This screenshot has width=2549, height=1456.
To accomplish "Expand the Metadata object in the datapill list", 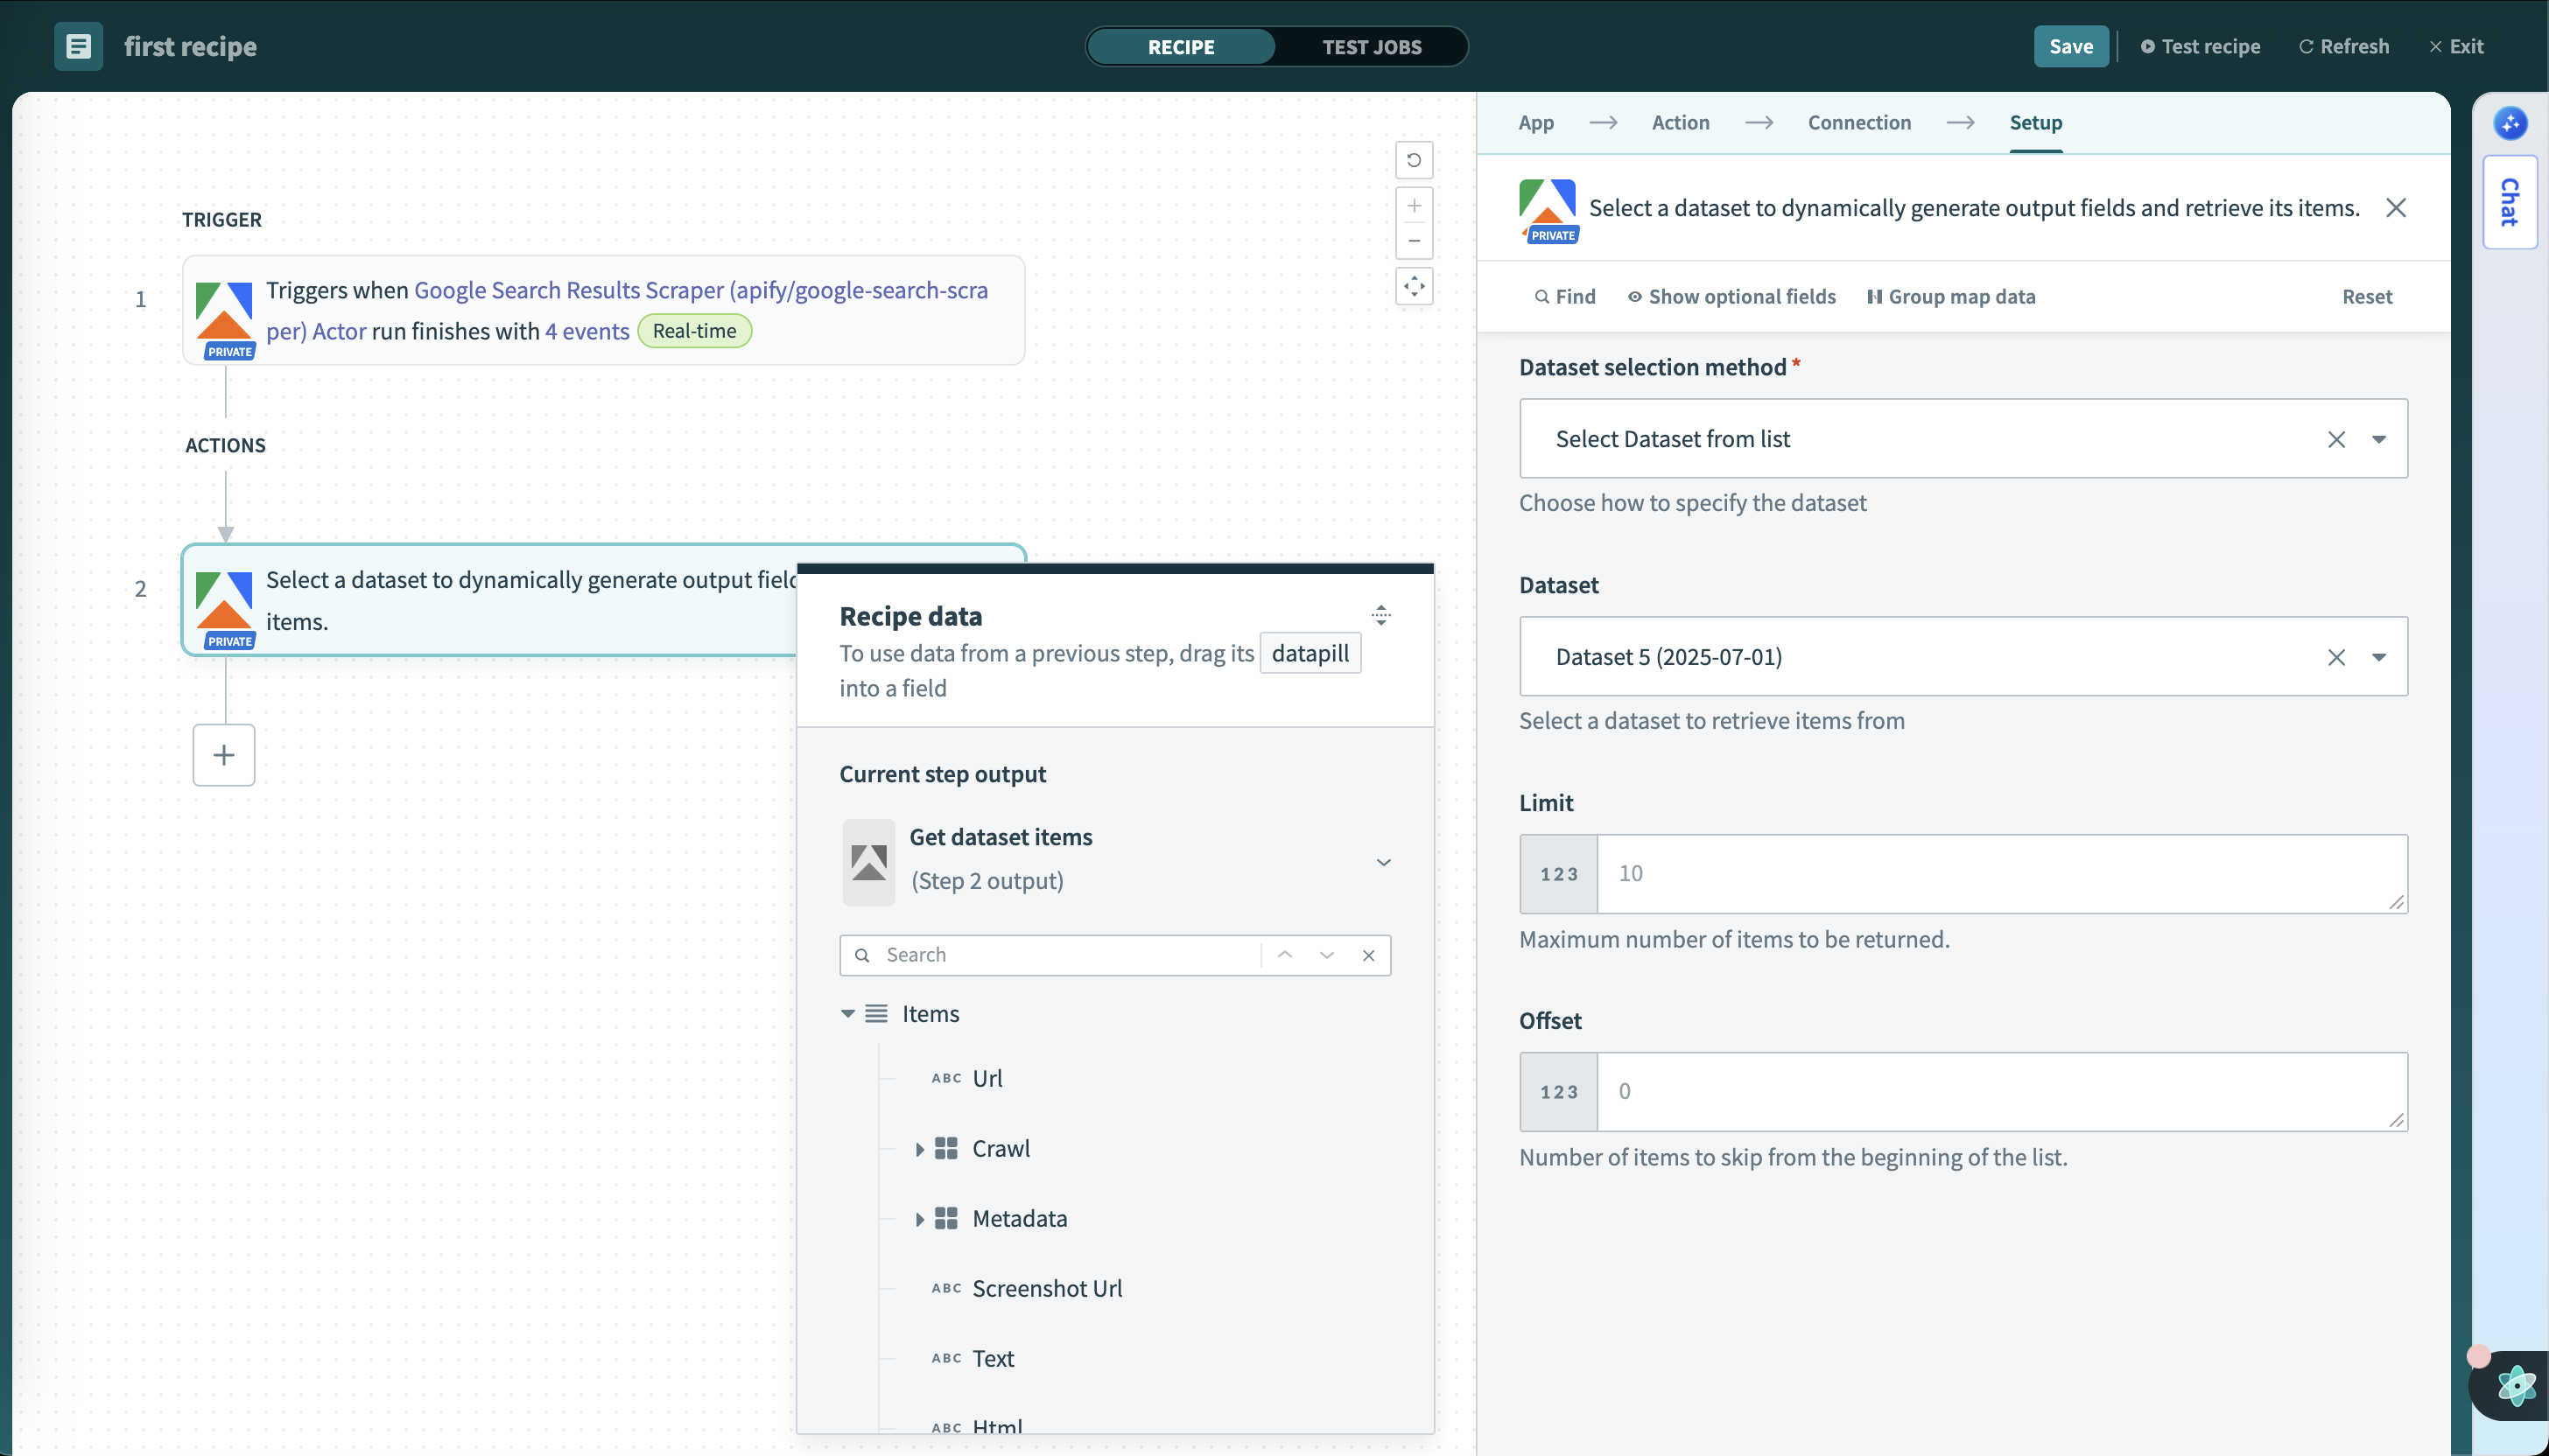I will 922,1218.
